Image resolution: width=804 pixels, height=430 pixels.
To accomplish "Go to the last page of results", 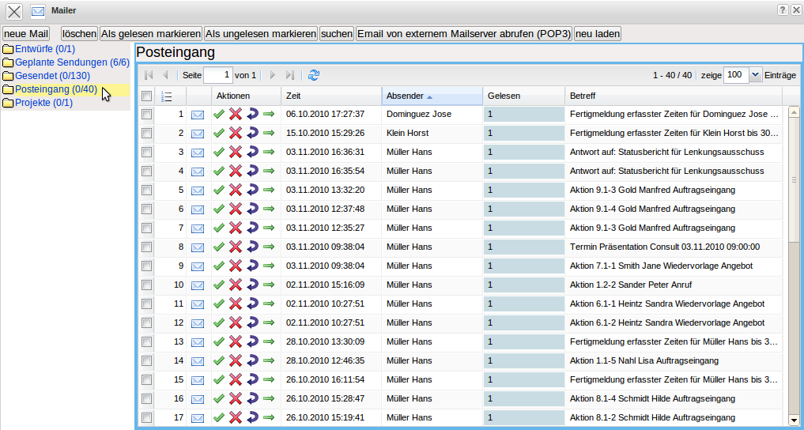I will point(290,75).
